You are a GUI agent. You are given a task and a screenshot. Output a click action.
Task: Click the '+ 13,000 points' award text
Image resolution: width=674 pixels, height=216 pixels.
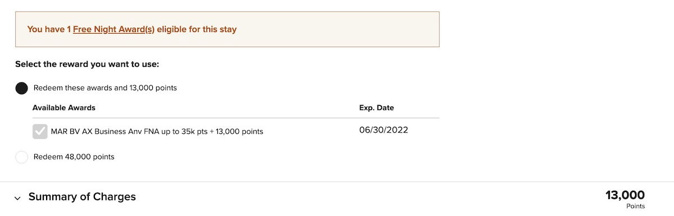[x=235, y=132]
